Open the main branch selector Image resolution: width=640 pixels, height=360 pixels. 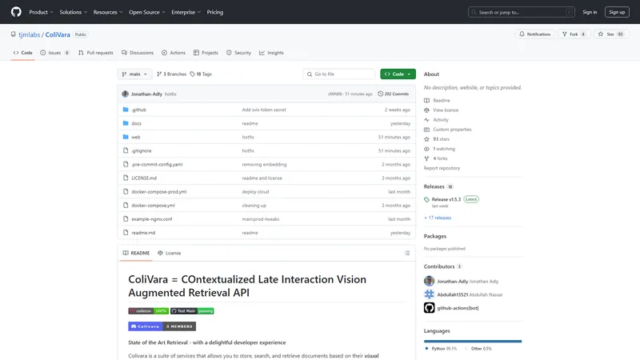134,74
